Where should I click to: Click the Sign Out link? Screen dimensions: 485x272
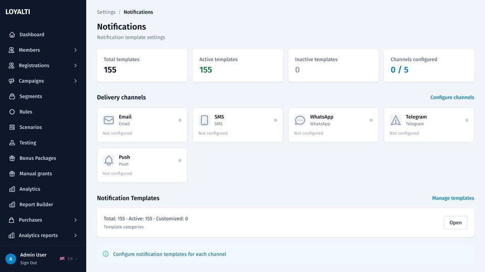pos(28,263)
